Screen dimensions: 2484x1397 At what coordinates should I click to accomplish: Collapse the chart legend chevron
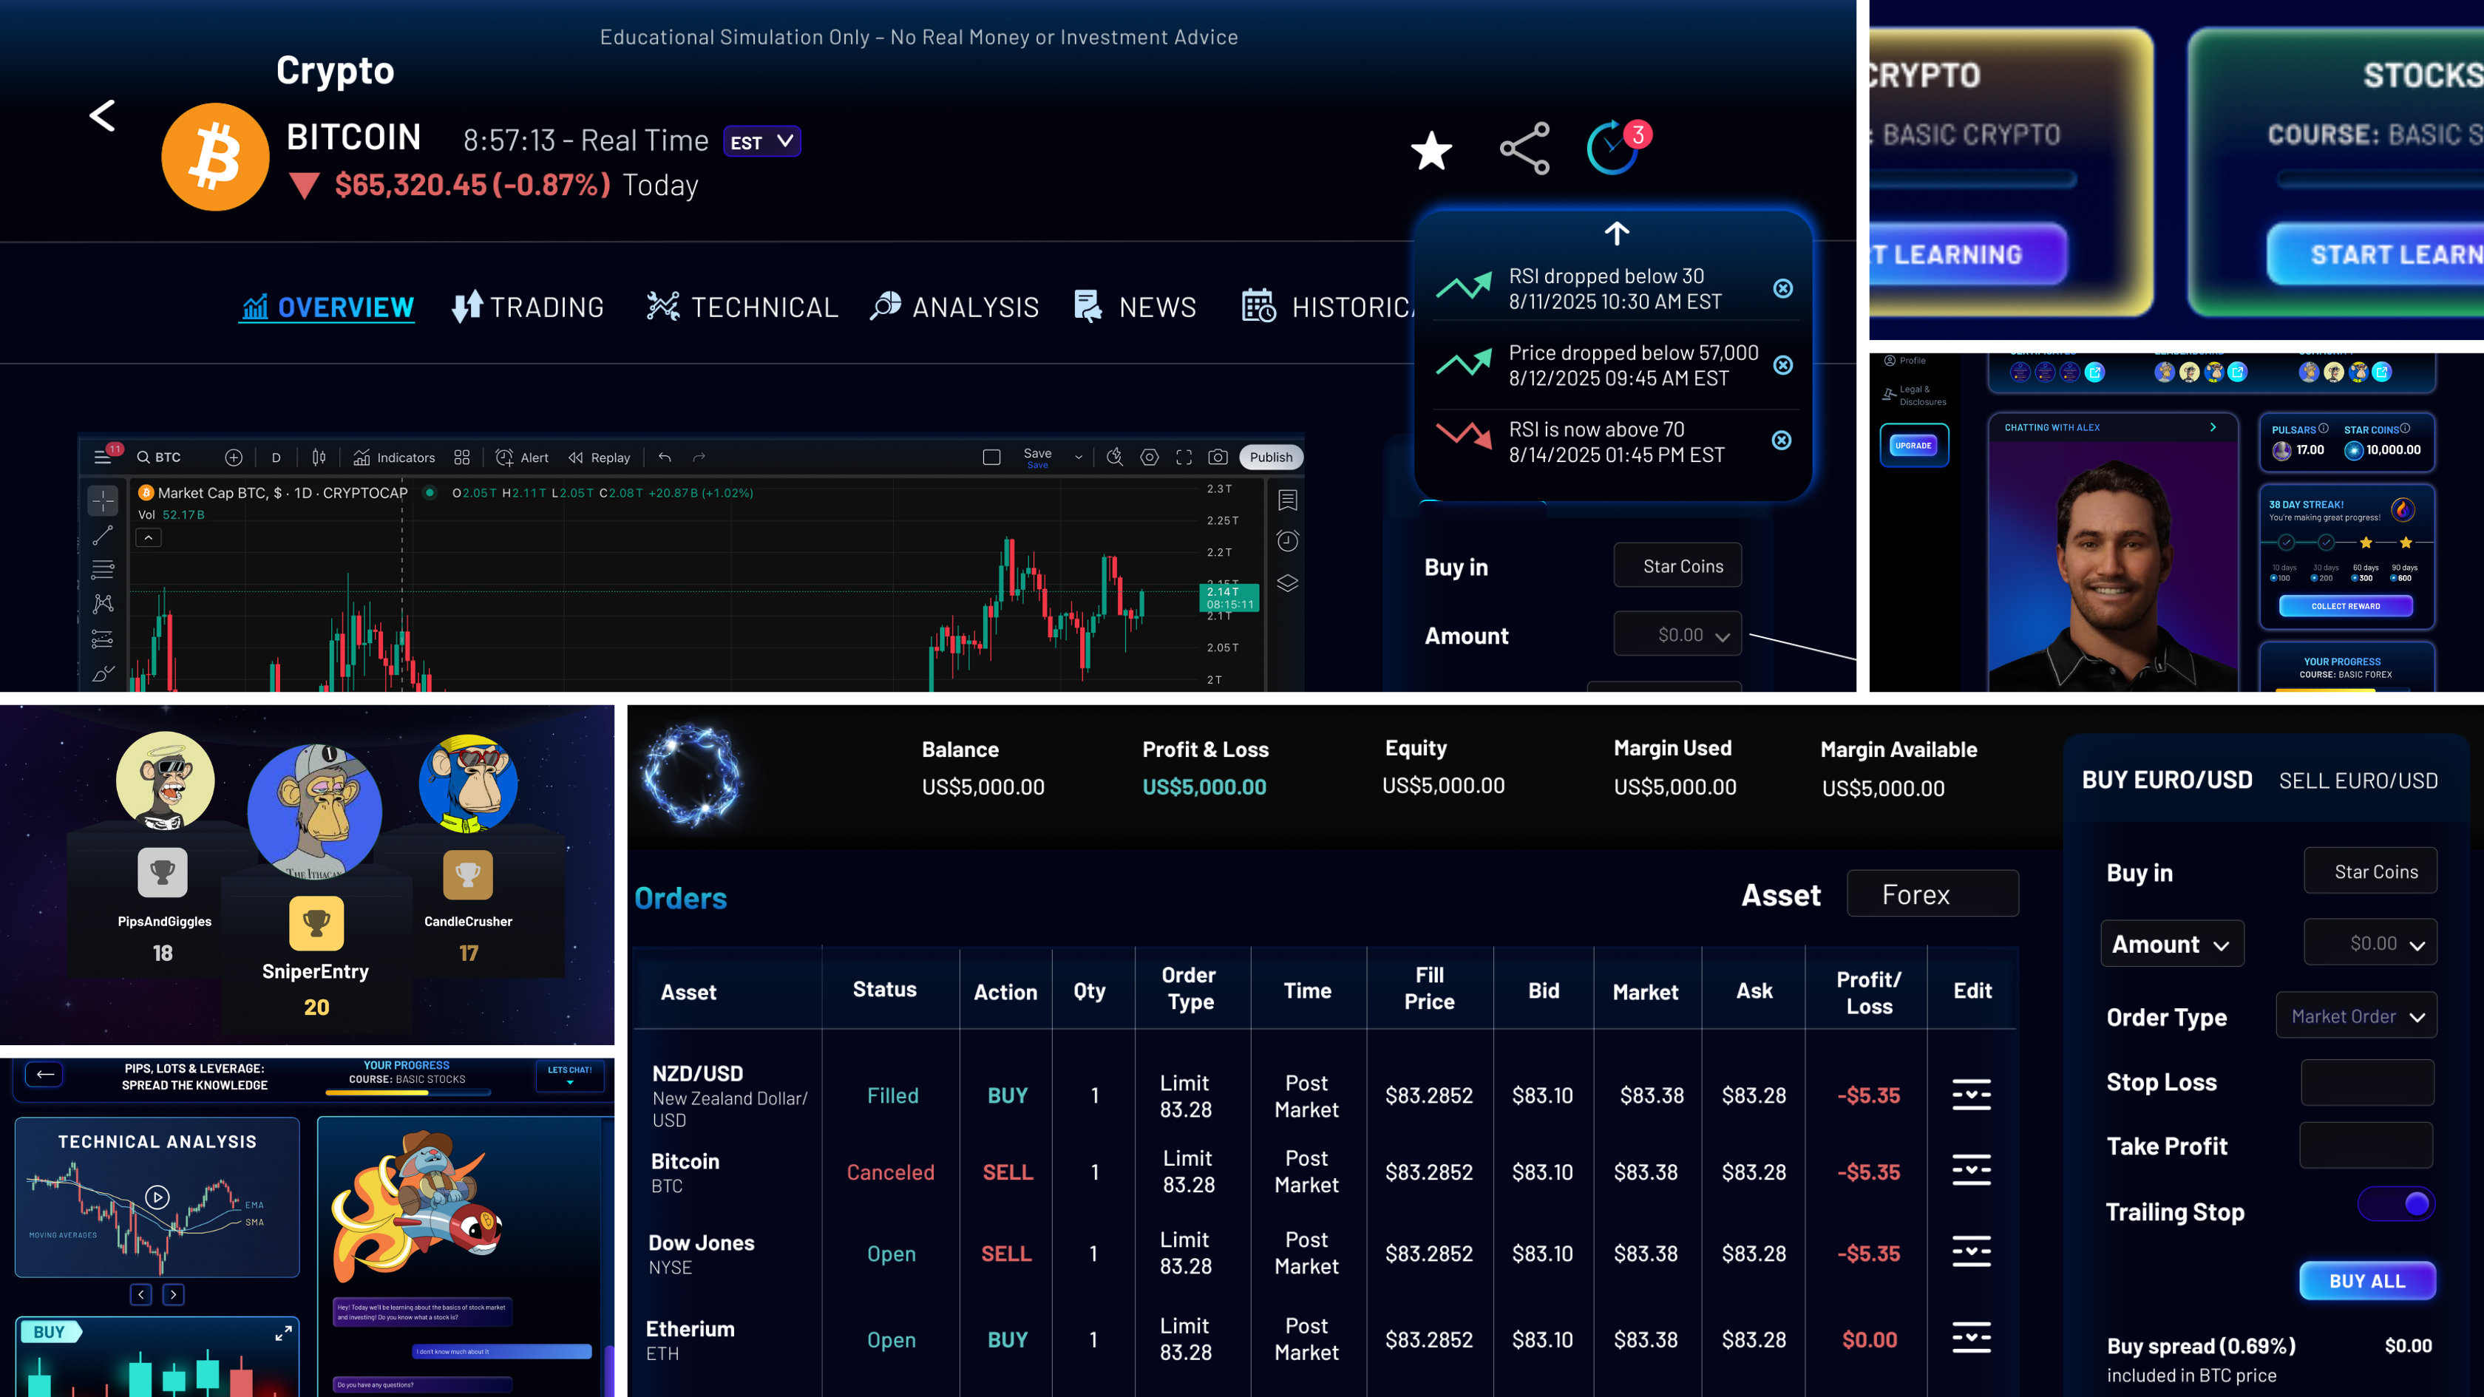(149, 538)
